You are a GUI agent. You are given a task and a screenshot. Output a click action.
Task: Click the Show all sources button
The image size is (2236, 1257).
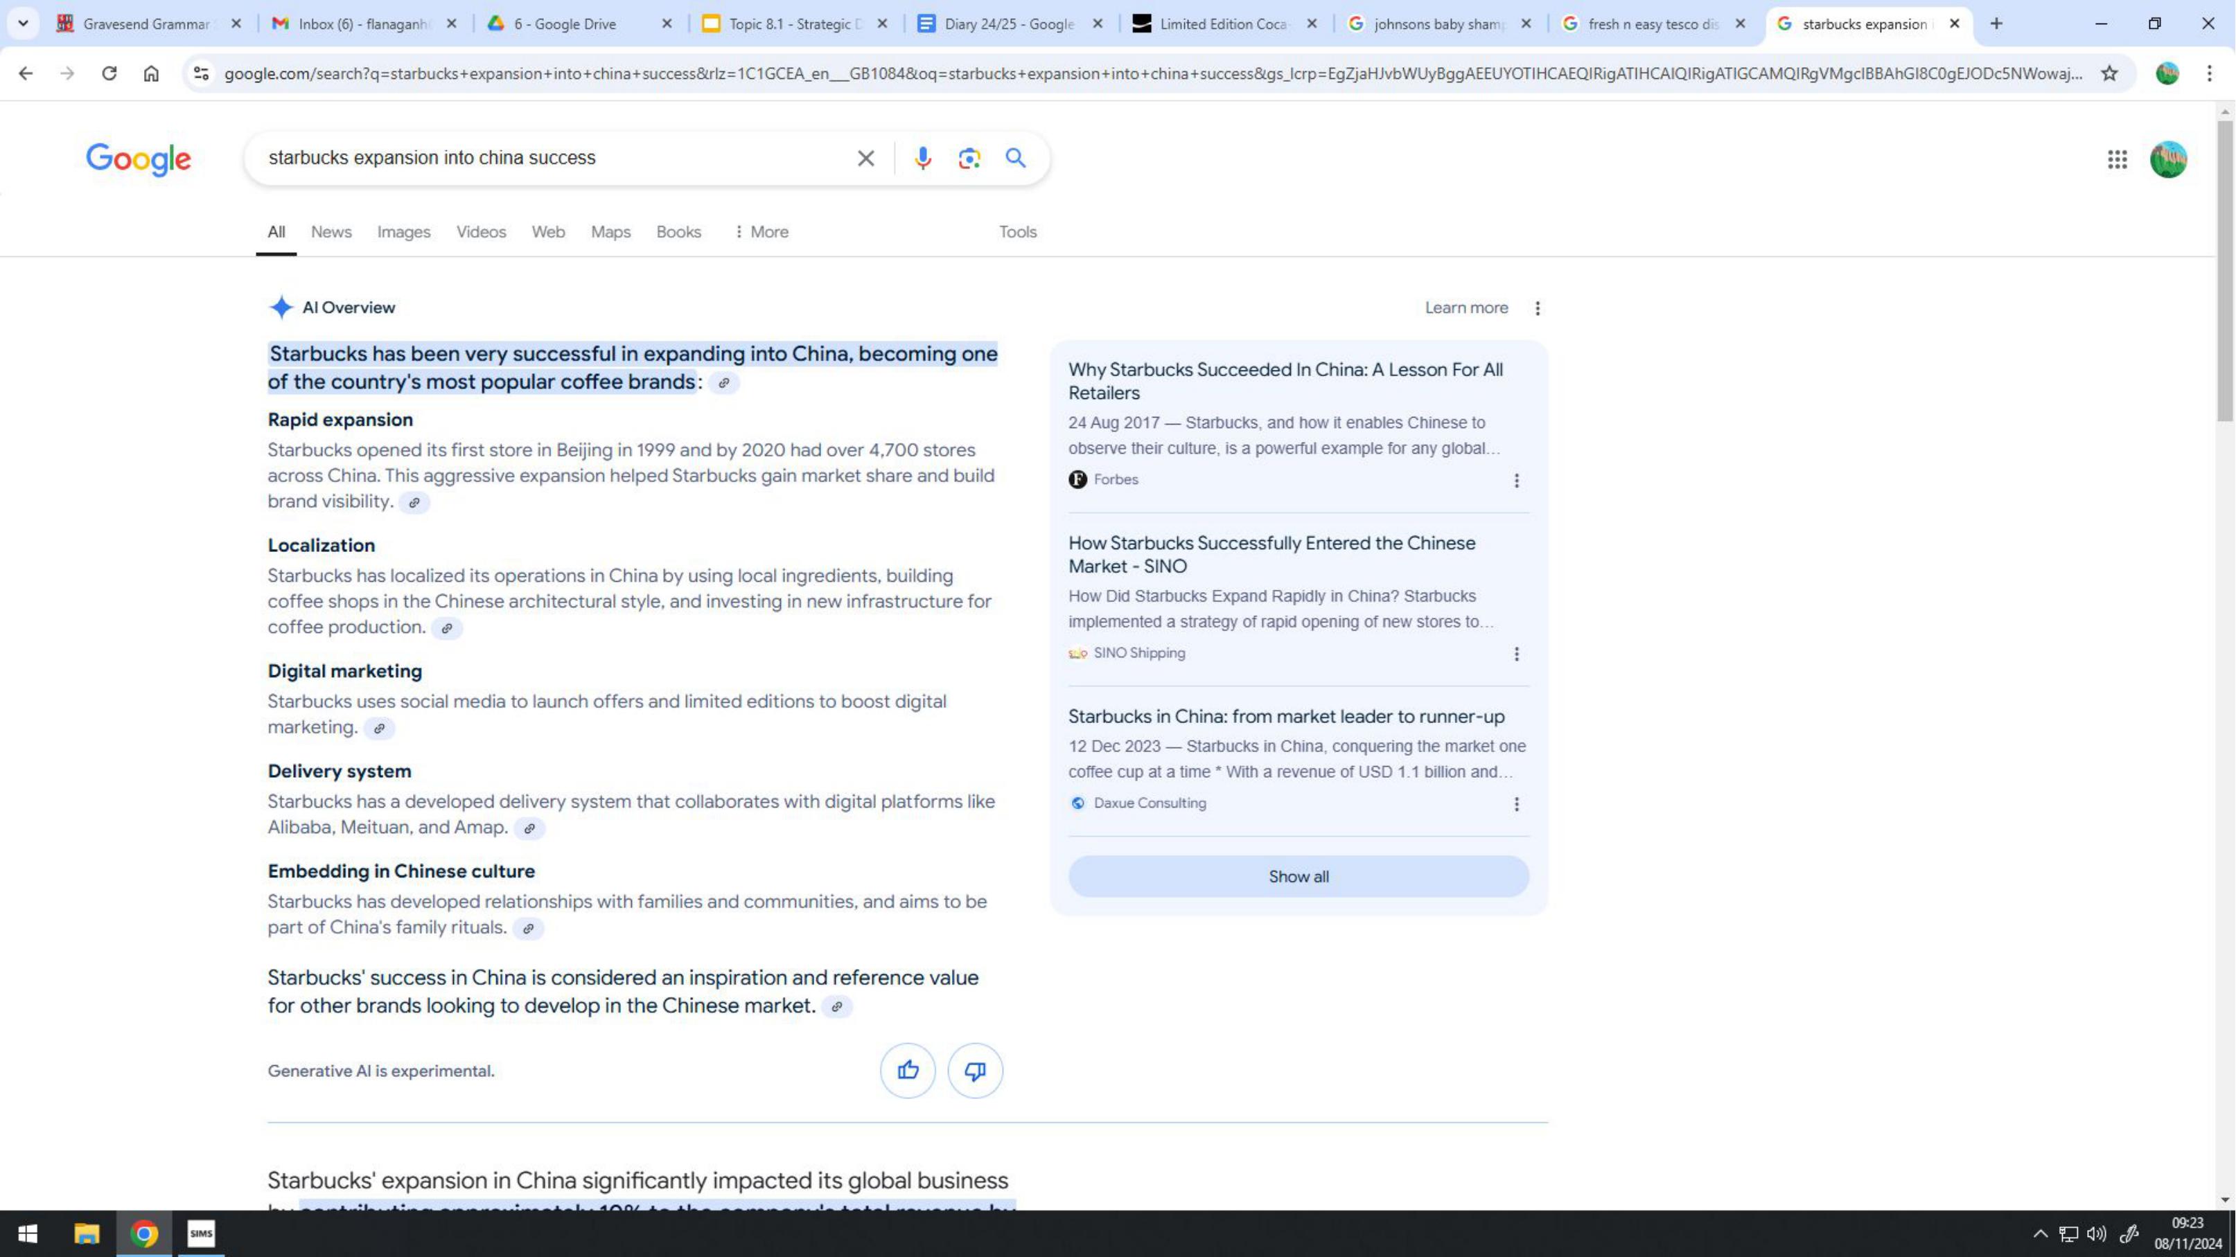point(1299,877)
